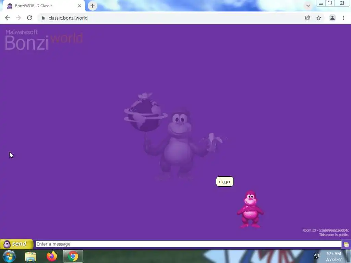The width and height of the screenshot is (351, 263).
Task: Minimize the Chrome window
Action: (x=321, y=3)
